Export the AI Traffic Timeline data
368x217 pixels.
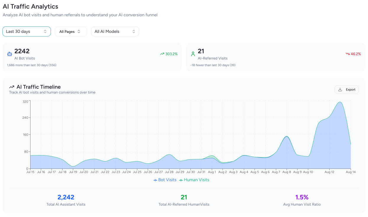347,90
